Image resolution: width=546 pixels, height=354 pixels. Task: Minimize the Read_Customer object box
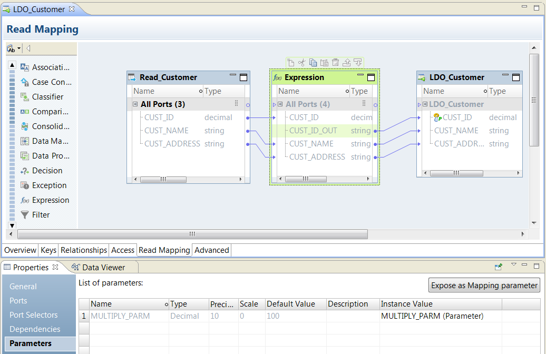233,75
